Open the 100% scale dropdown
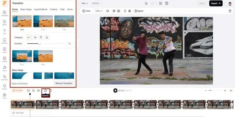The image size is (235, 117). (x=99, y=11)
